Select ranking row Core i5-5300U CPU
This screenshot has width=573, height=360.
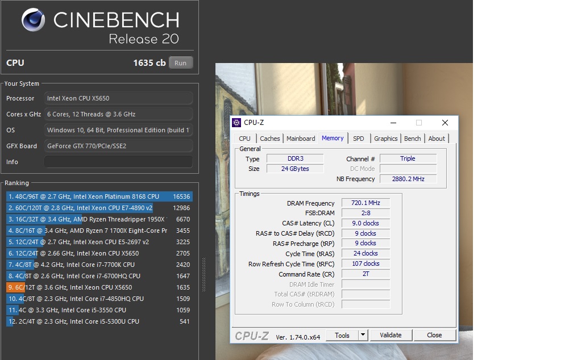tap(99, 321)
